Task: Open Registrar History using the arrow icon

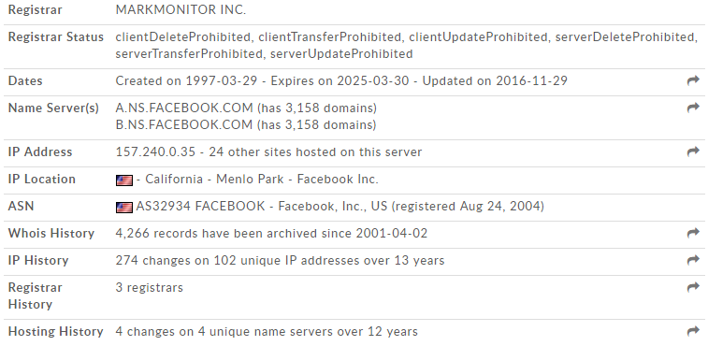Action: coord(693,287)
